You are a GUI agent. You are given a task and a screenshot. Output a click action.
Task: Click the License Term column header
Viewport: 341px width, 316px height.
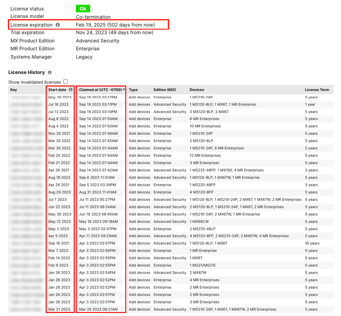point(317,90)
